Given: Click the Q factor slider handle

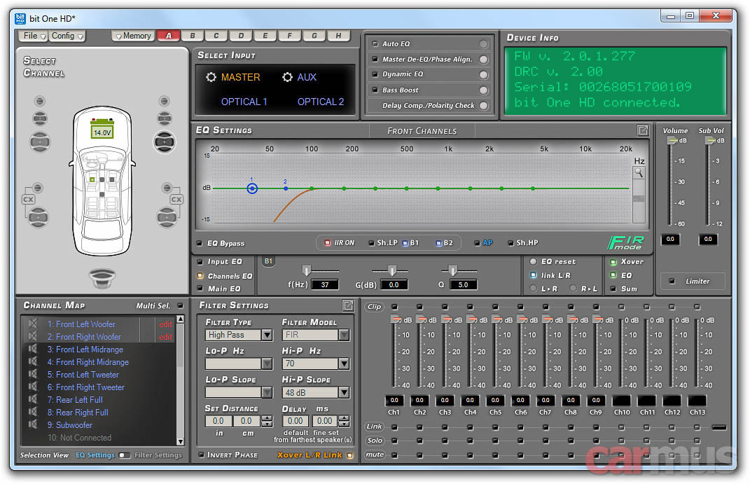Looking at the screenshot, I should (x=452, y=270).
